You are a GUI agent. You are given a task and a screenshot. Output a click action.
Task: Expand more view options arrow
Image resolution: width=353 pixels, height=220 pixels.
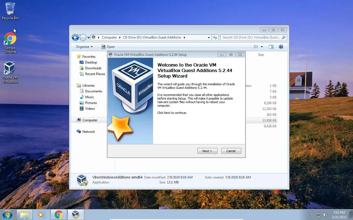[x=262, y=47]
